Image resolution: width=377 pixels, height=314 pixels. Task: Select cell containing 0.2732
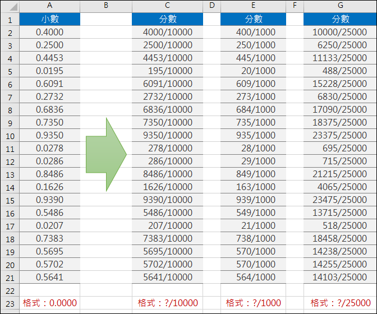(50, 96)
